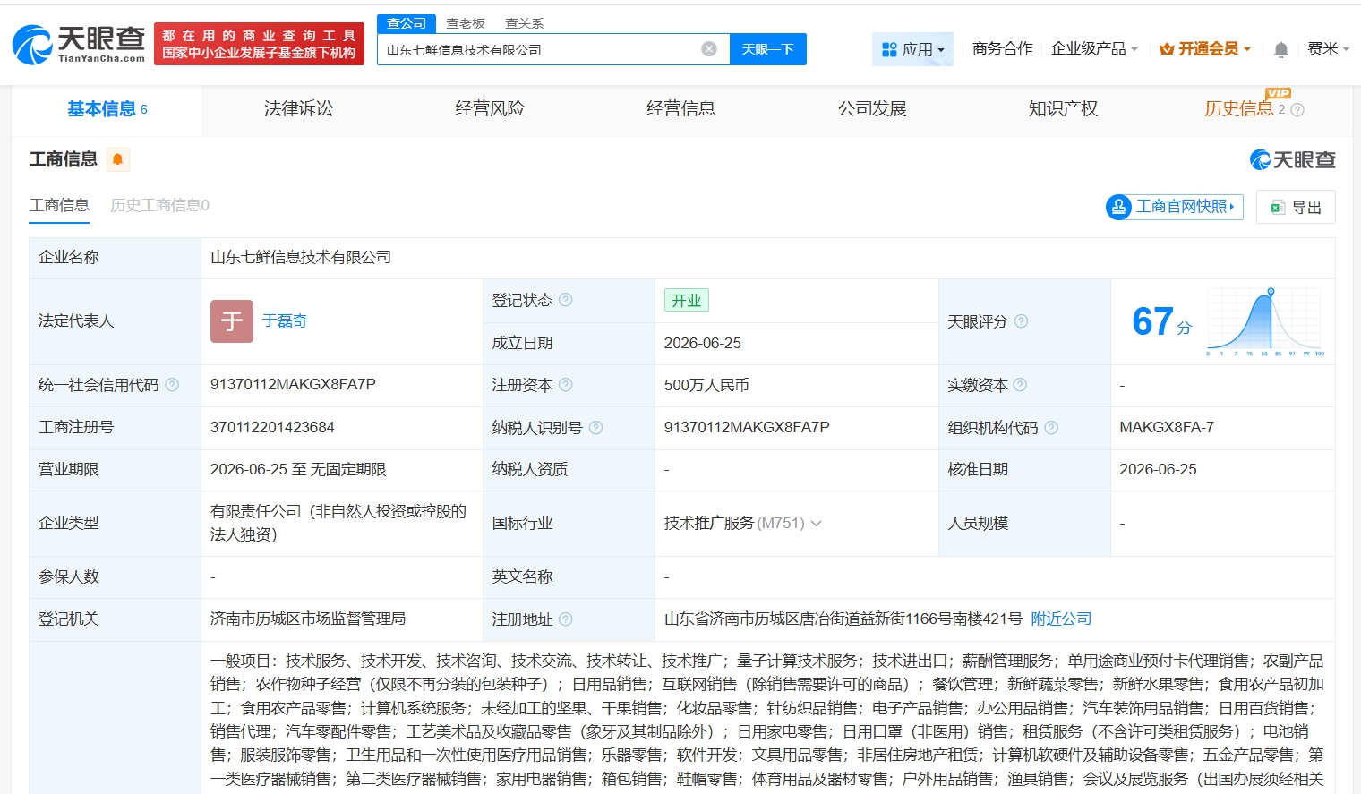This screenshot has width=1361, height=794.
Task: Click help icon next to 统一社会信用代码
Action: tap(172, 385)
